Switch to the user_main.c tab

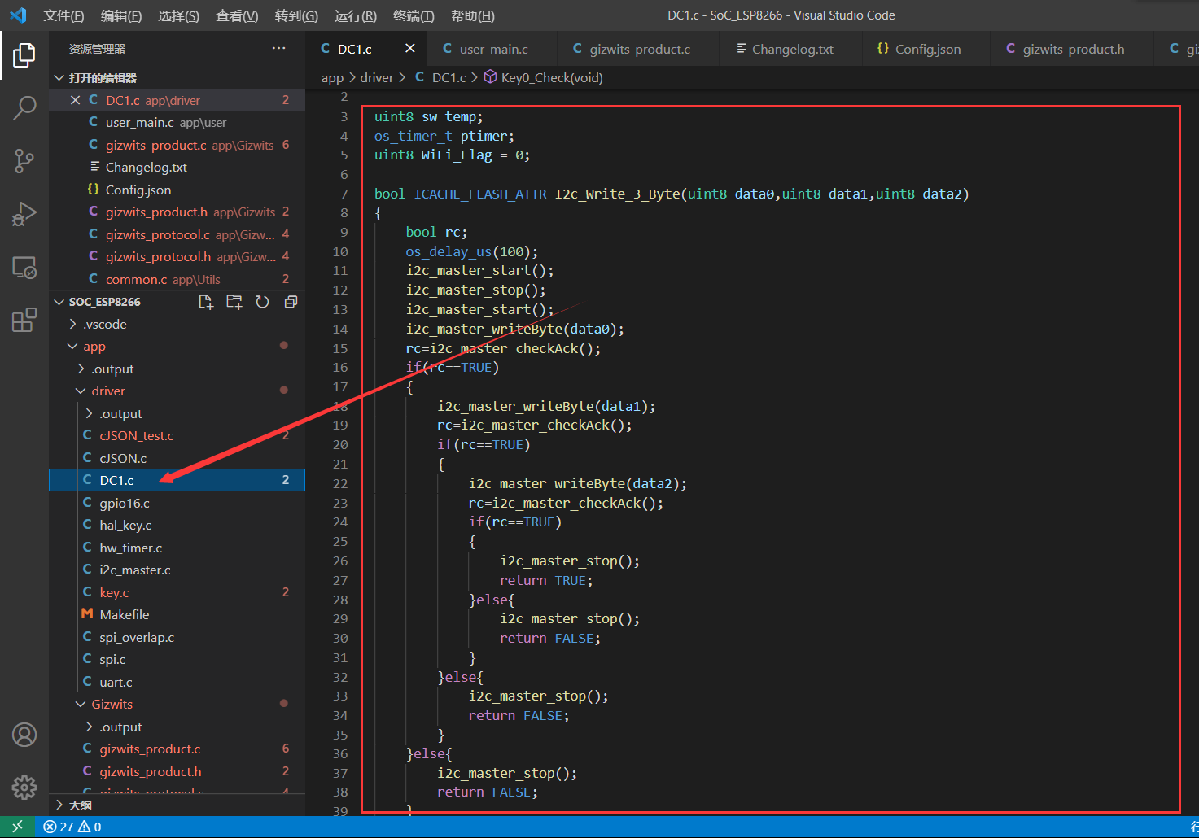tap(493, 49)
